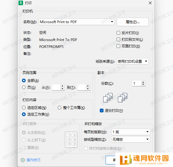
Task: Click the partially hidden confirm button
Action: 110,160
